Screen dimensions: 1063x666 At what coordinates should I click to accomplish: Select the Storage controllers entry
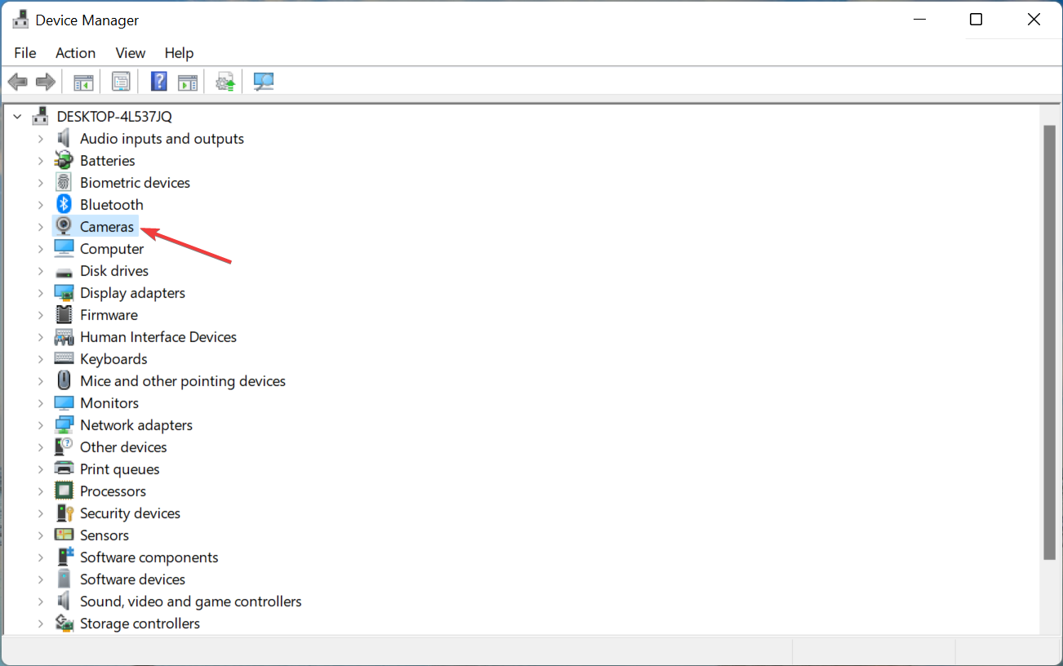pyautogui.click(x=140, y=624)
